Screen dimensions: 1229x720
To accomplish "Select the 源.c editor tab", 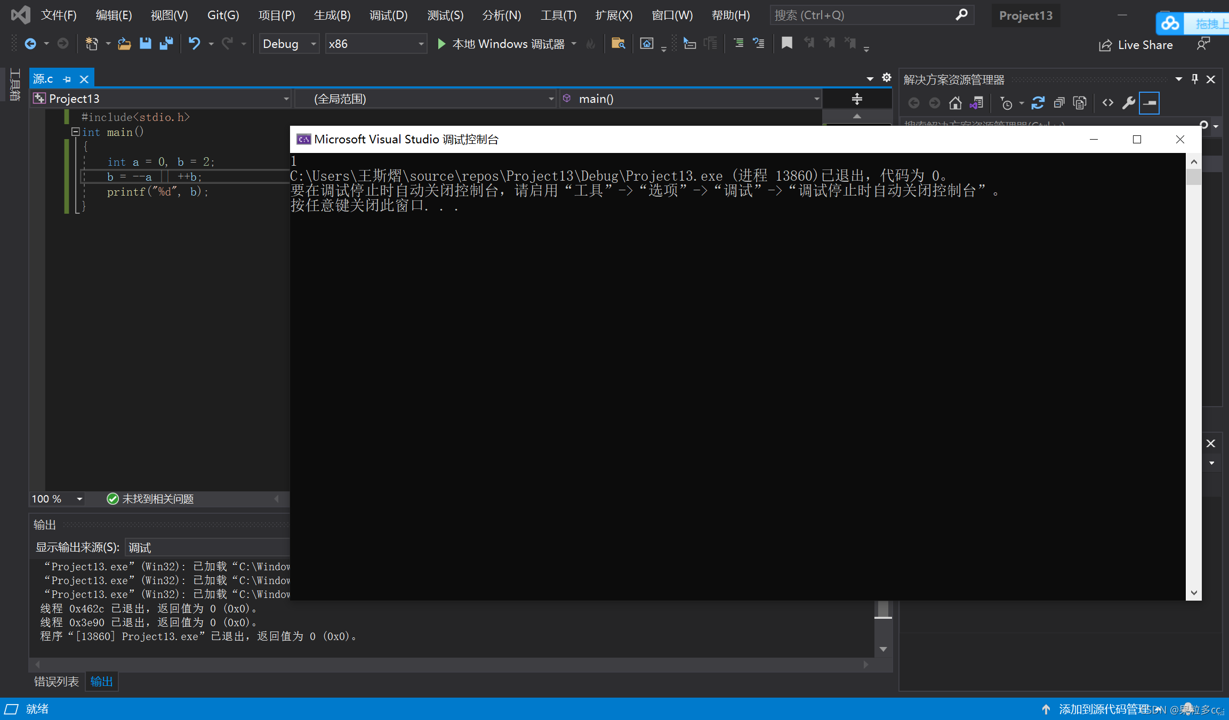I will [43, 79].
